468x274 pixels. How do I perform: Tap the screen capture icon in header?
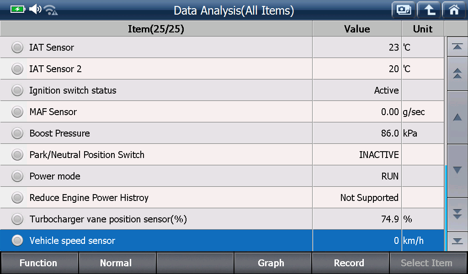(x=404, y=10)
